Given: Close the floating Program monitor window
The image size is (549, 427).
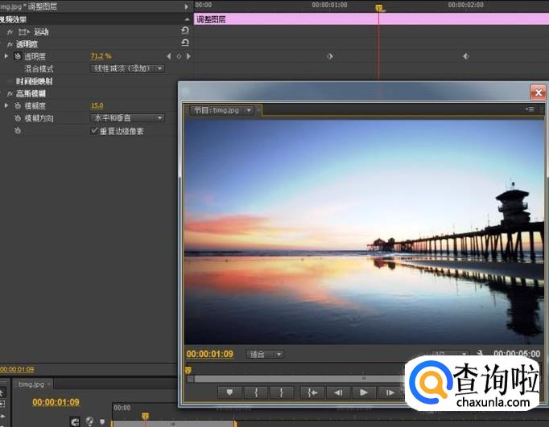Looking at the screenshot, I should (x=538, y=92).
